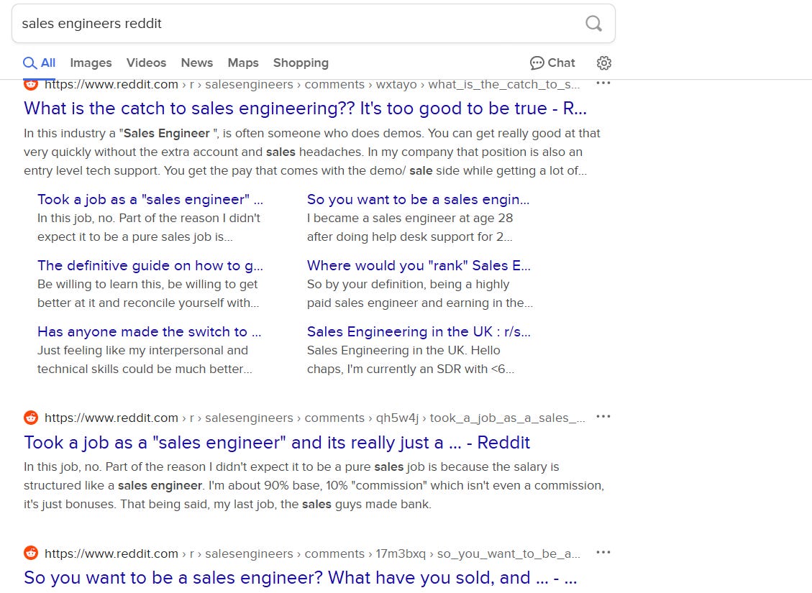Switch to the Images tab
This screenshot has width=812, height=593.
pyautogui.click(x=91, y=63)
